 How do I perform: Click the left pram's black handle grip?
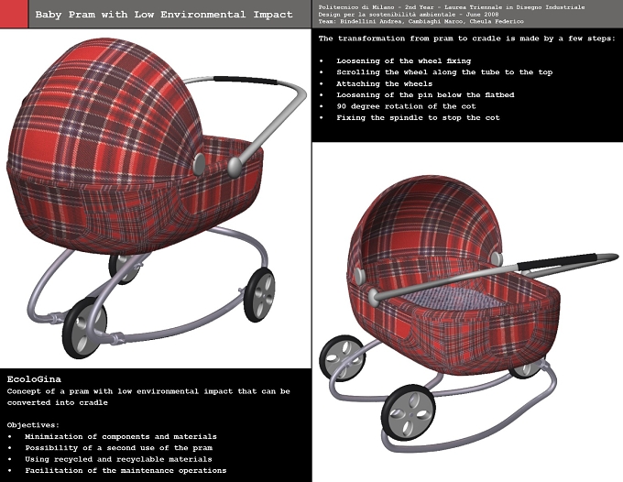click(246, 81)
